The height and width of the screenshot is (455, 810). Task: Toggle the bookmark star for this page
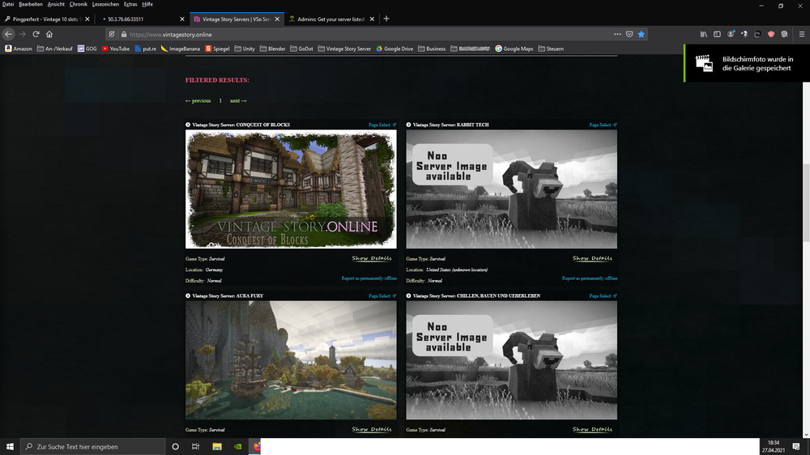tap(641, 34)
